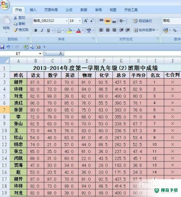
Task: Click the increase font size icon
Action: (x=86, y=21)
